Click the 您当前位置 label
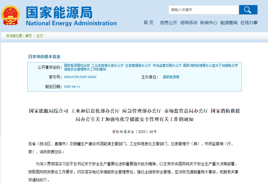The height and width of the screenshot is (185, 268). (15, 36)
